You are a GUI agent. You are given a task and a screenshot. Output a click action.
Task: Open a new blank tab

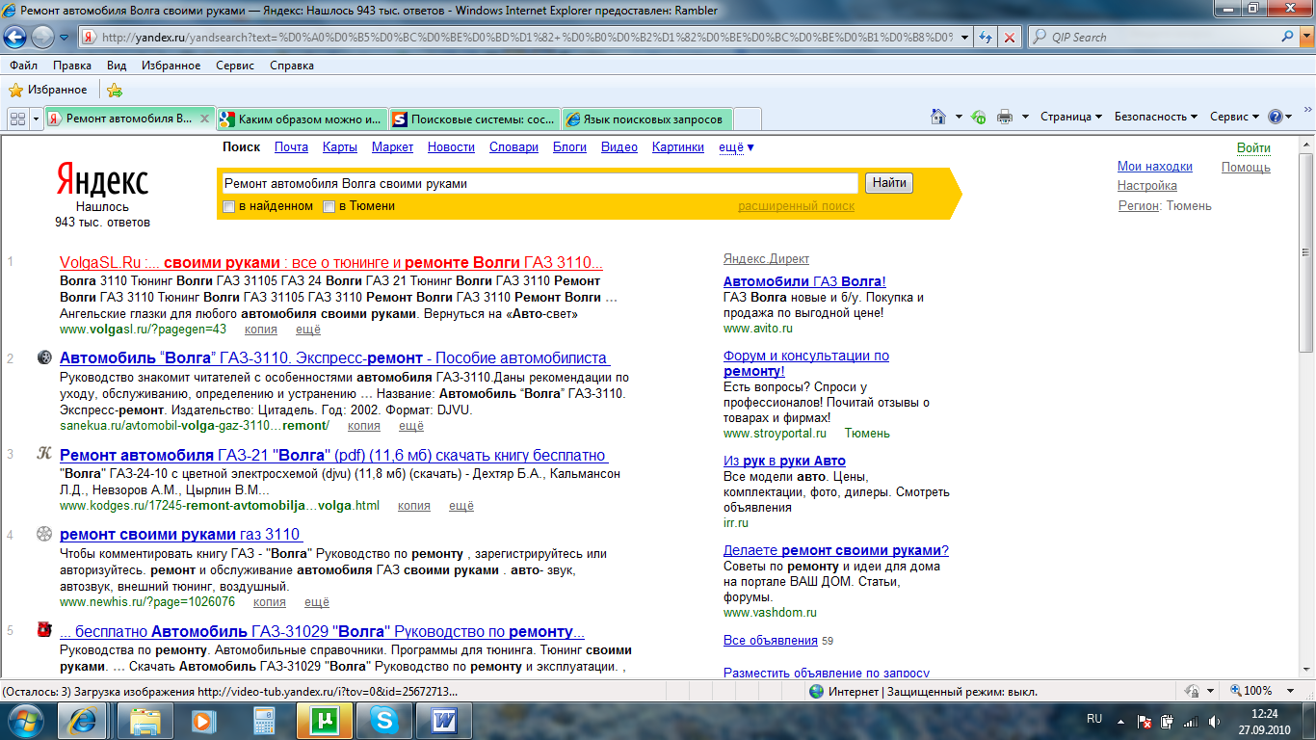point(748,119)
